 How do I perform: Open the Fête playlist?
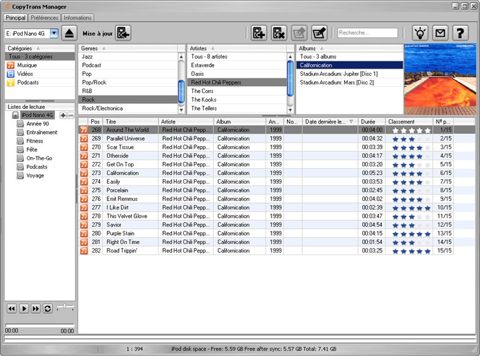pos(32,149)
